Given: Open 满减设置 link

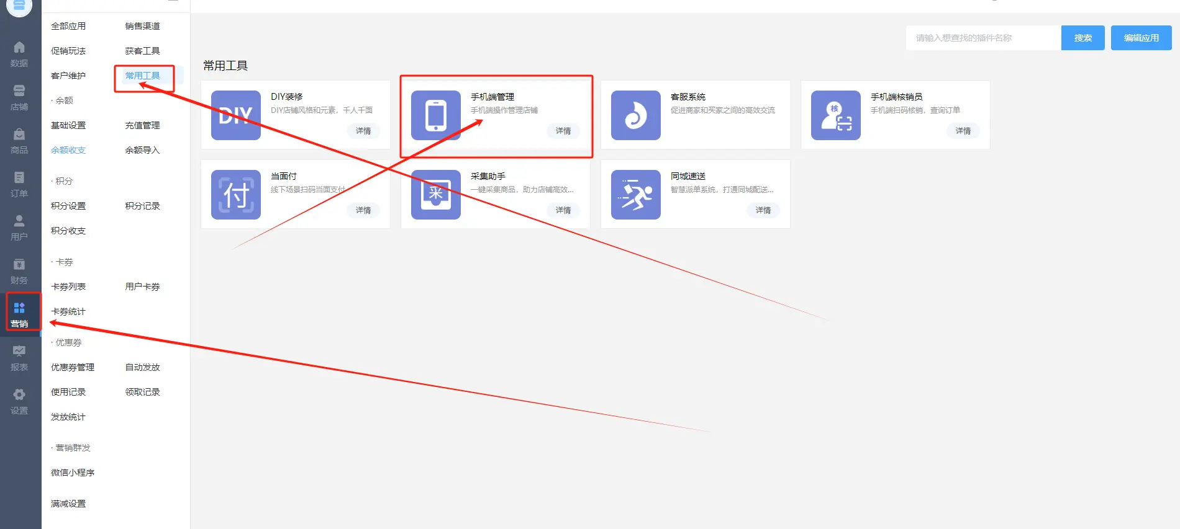Looking at the screenshot, I should coord(68,504).
